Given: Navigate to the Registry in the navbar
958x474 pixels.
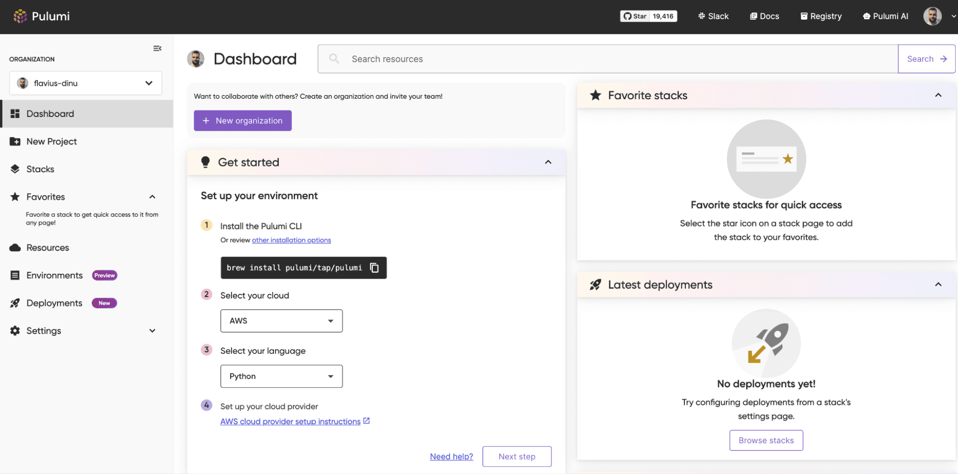Looking at the screenshot, I should (x=820, y=16).
